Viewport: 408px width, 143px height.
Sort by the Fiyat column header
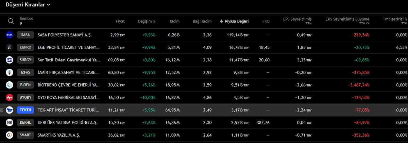120,21
